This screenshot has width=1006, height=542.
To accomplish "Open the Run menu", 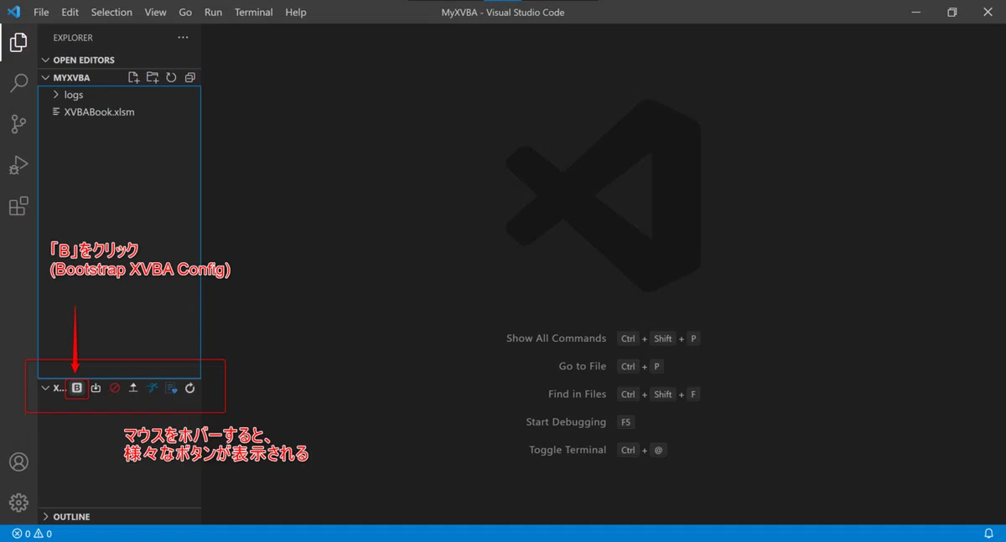I will click(214, 13).
